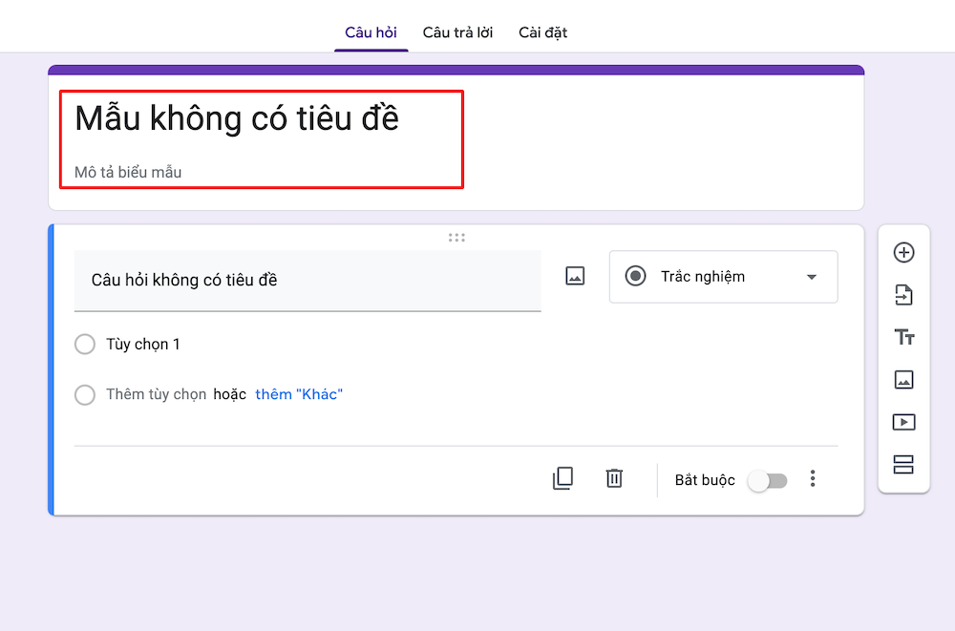The image size is (955, 631).
Task: Open the Cài đặt tab
Action: 541,32
